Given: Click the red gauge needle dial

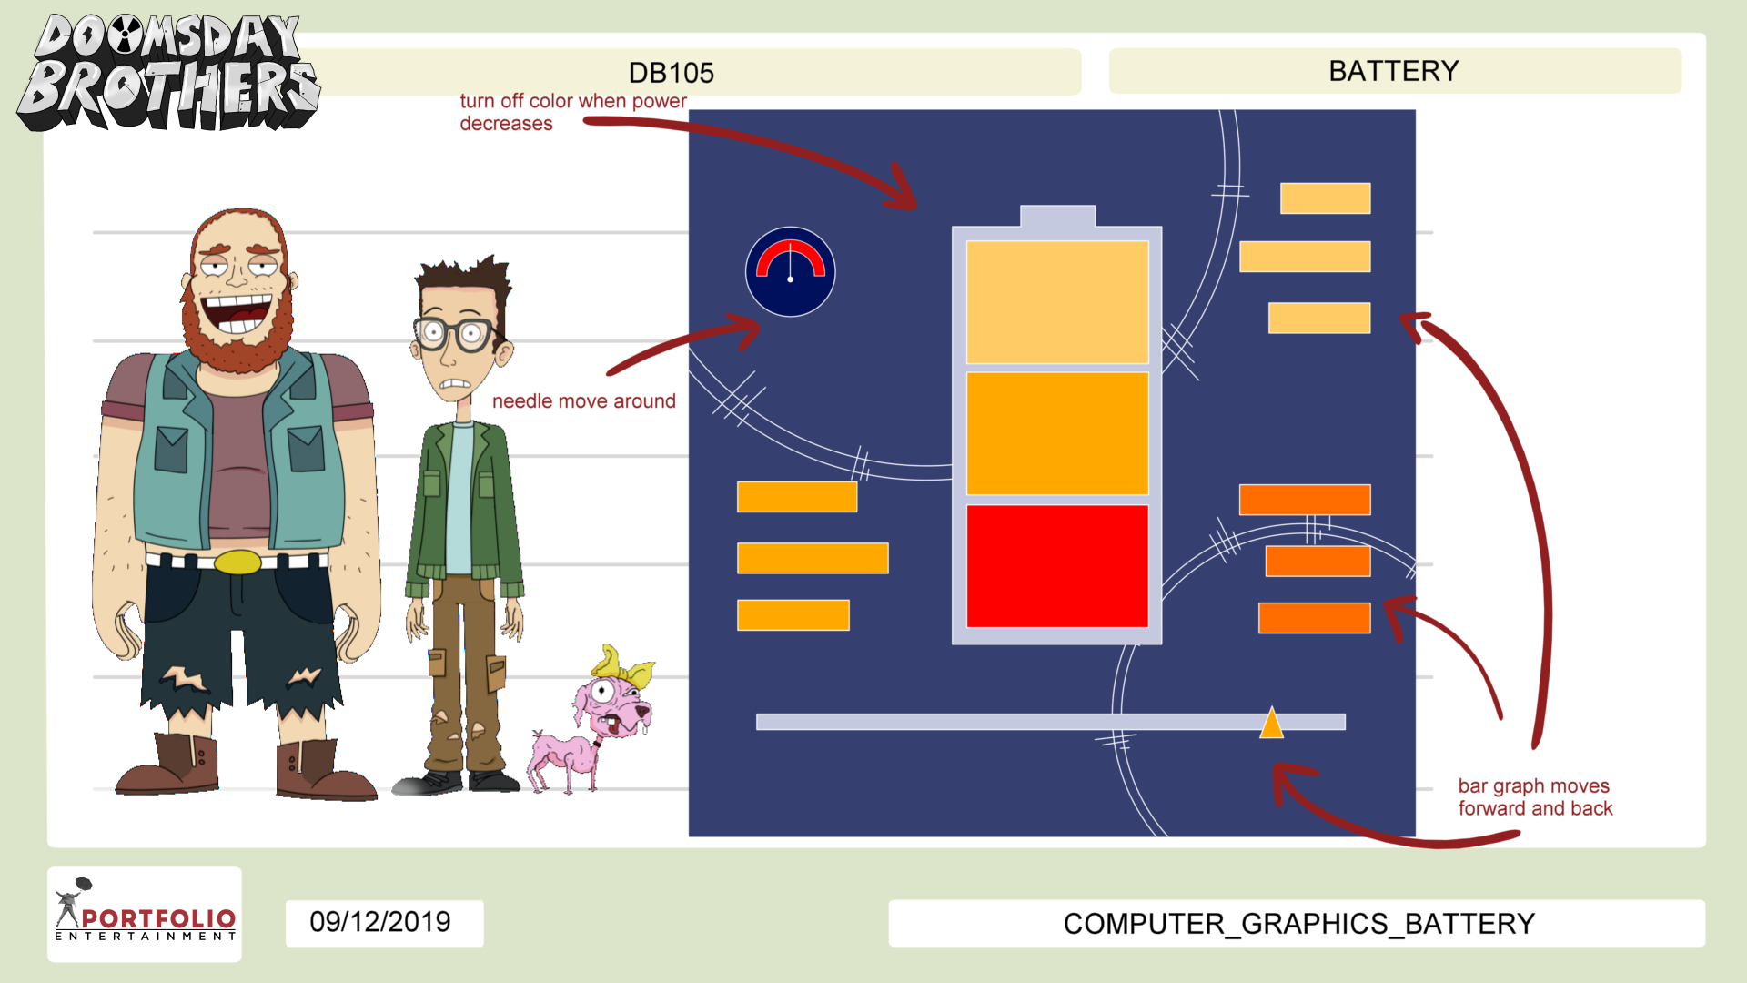Looking at the screenshot, I should (x=791, y=271).
